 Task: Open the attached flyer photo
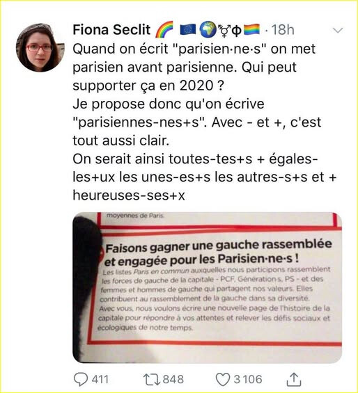[x=207, y=287]
